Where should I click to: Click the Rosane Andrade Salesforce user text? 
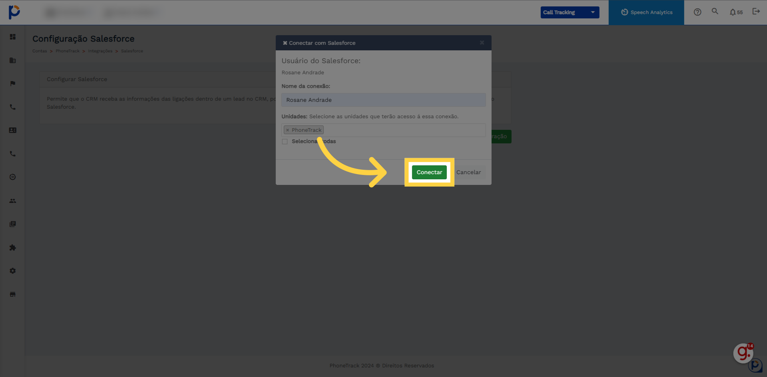(x=303, y=73)
